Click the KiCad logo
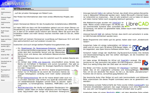Screen dimensions: 150x93 pyautogui.click(x=140, y=48)
